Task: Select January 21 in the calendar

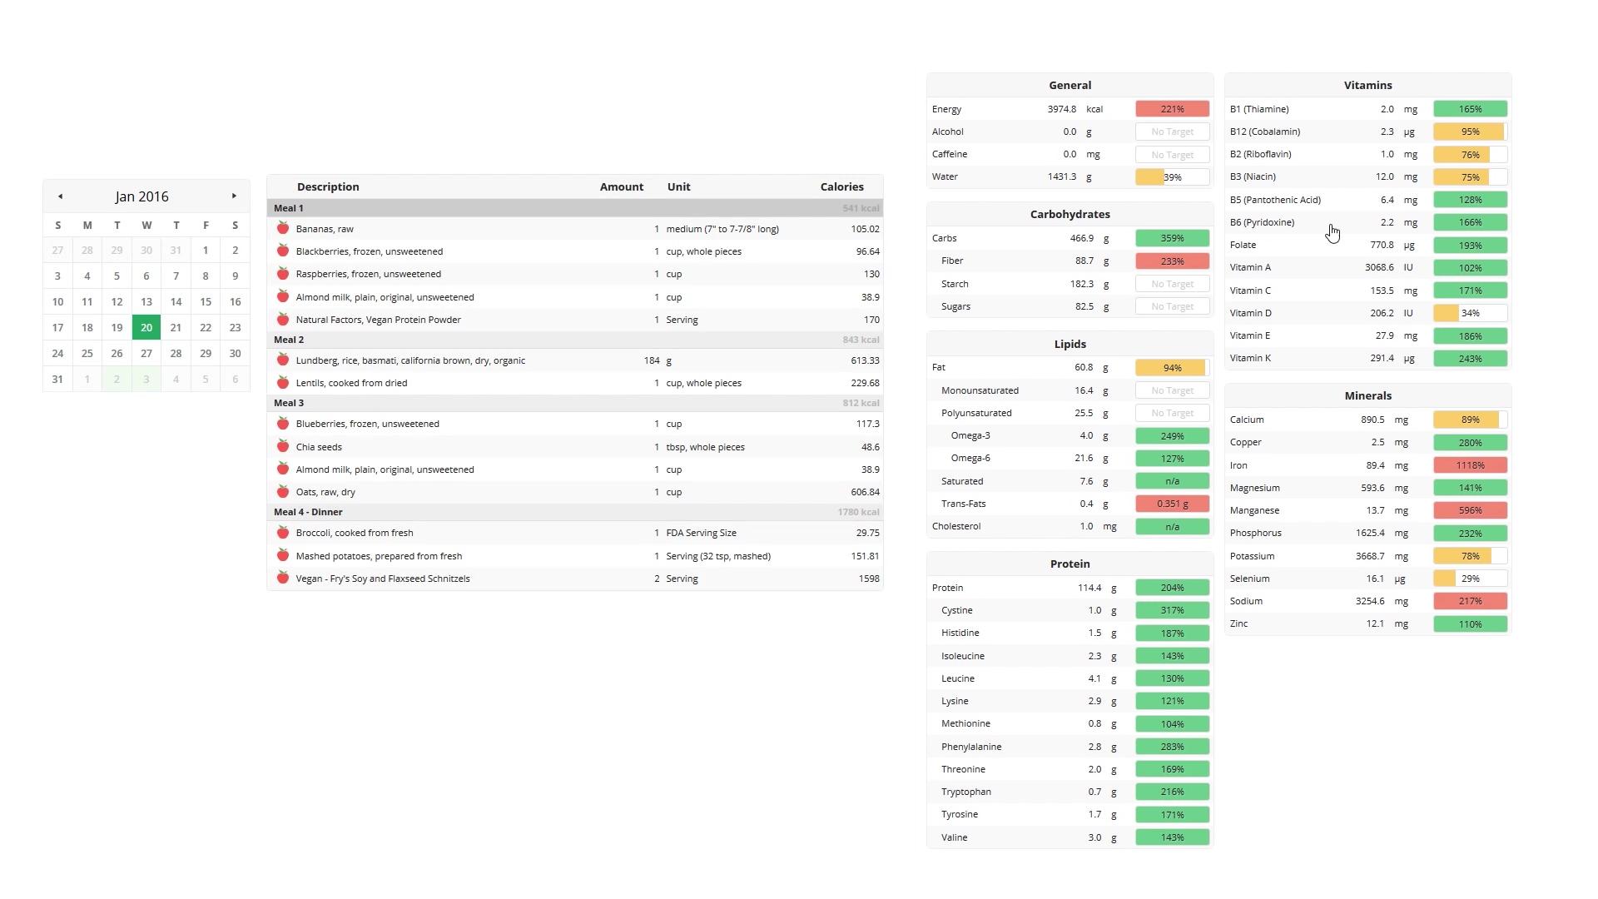Action: coord(176,328)
